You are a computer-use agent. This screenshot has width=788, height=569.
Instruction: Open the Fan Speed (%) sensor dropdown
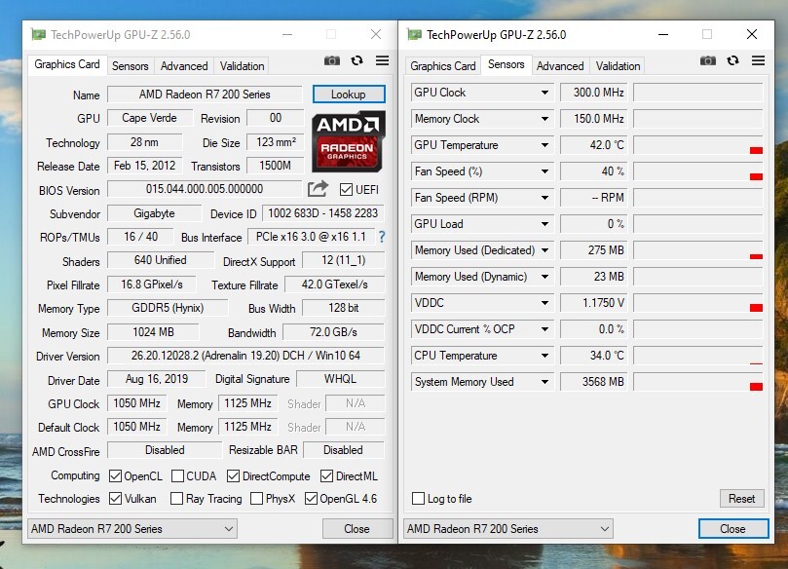[545, 171]
